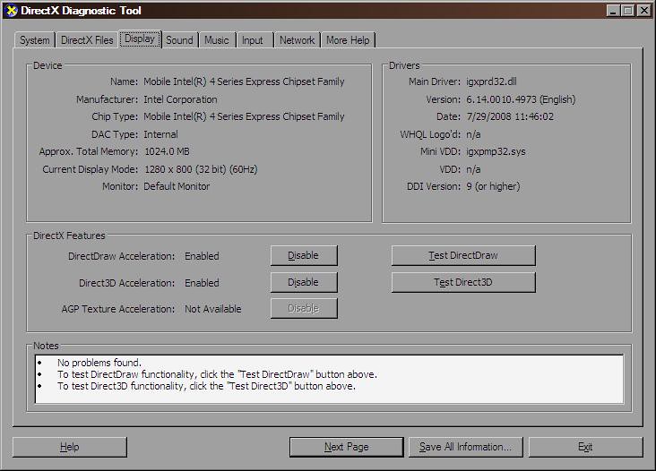Go to the Sound tab

[x=180, y=40]
